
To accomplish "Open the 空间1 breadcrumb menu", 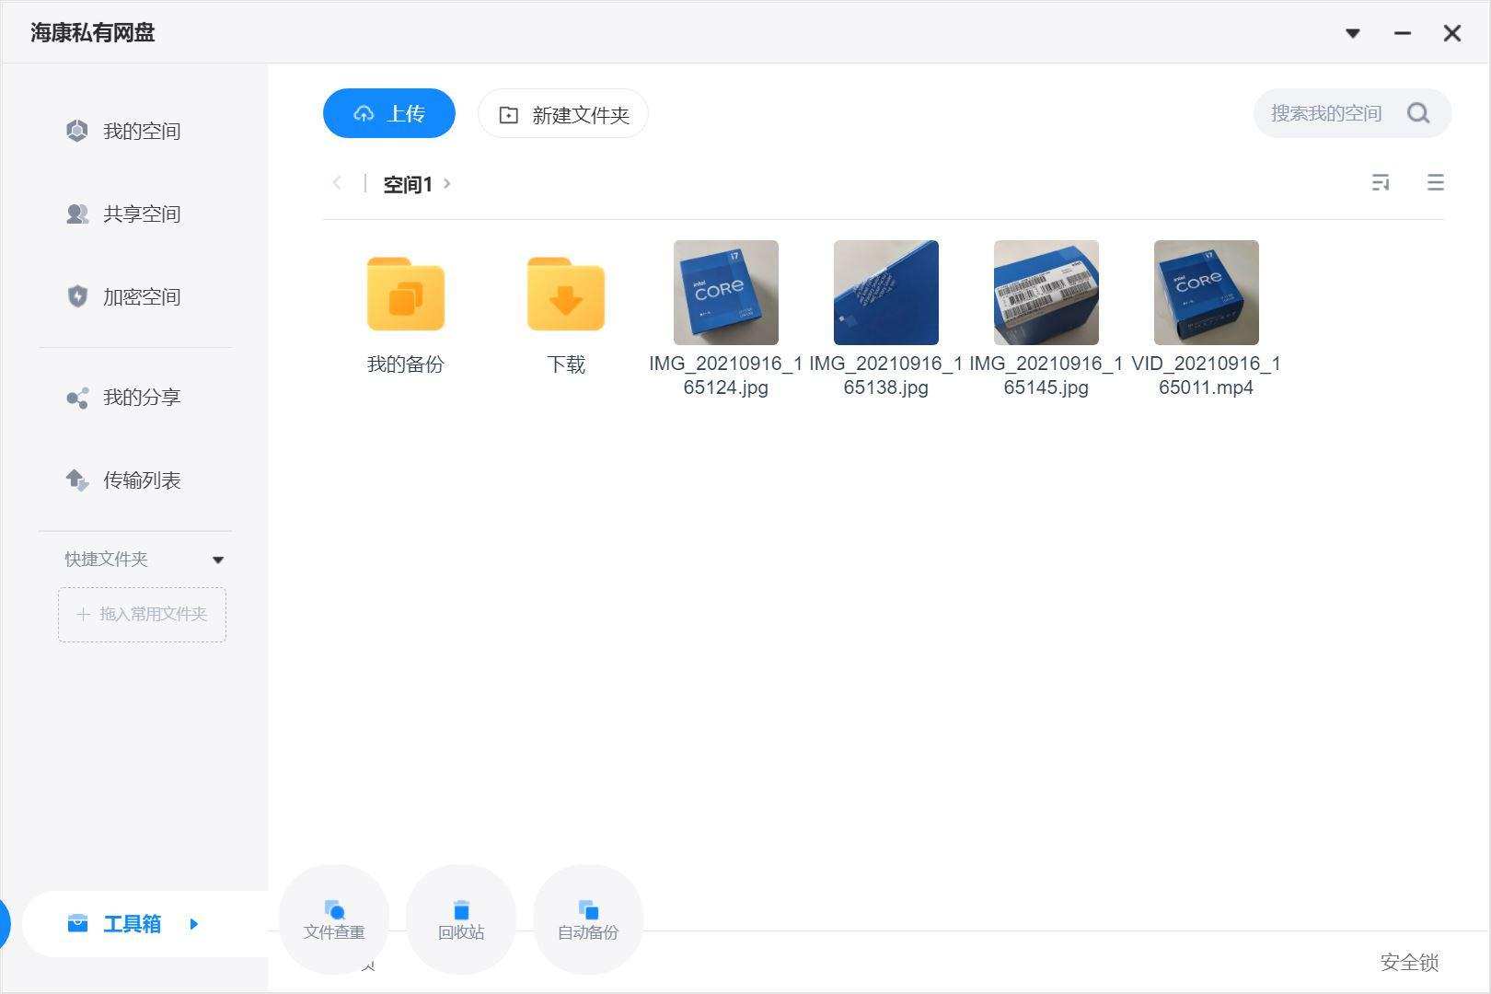I will (x=447, y=184).
